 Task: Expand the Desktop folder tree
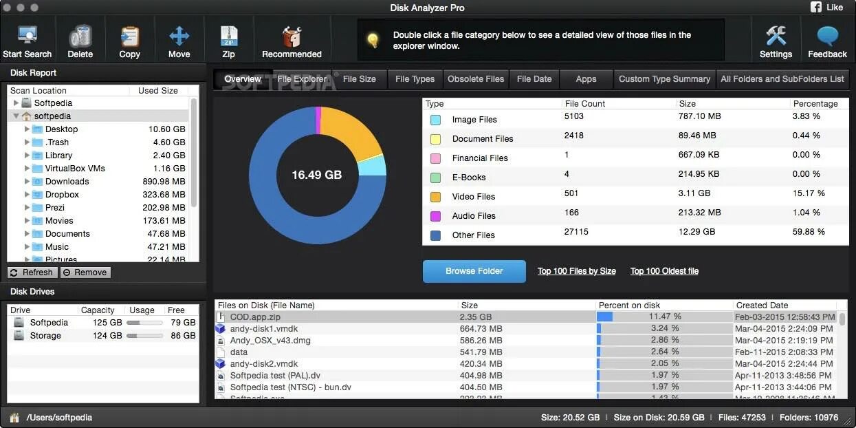pos(28,129)
